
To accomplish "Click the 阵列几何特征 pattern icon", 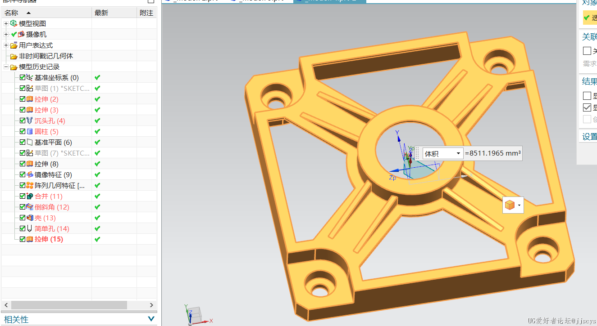I will coord(30,185).
